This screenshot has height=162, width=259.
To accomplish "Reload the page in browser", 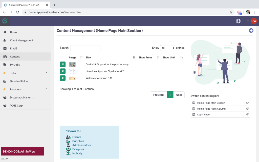I will 17,12.
